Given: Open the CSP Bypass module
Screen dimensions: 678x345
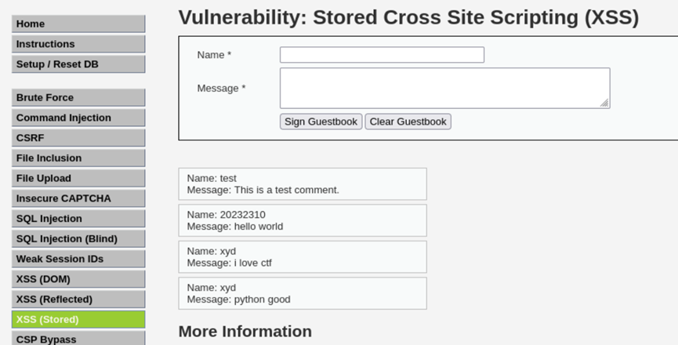Looking at the screenshot, I should tap(78, 339).
